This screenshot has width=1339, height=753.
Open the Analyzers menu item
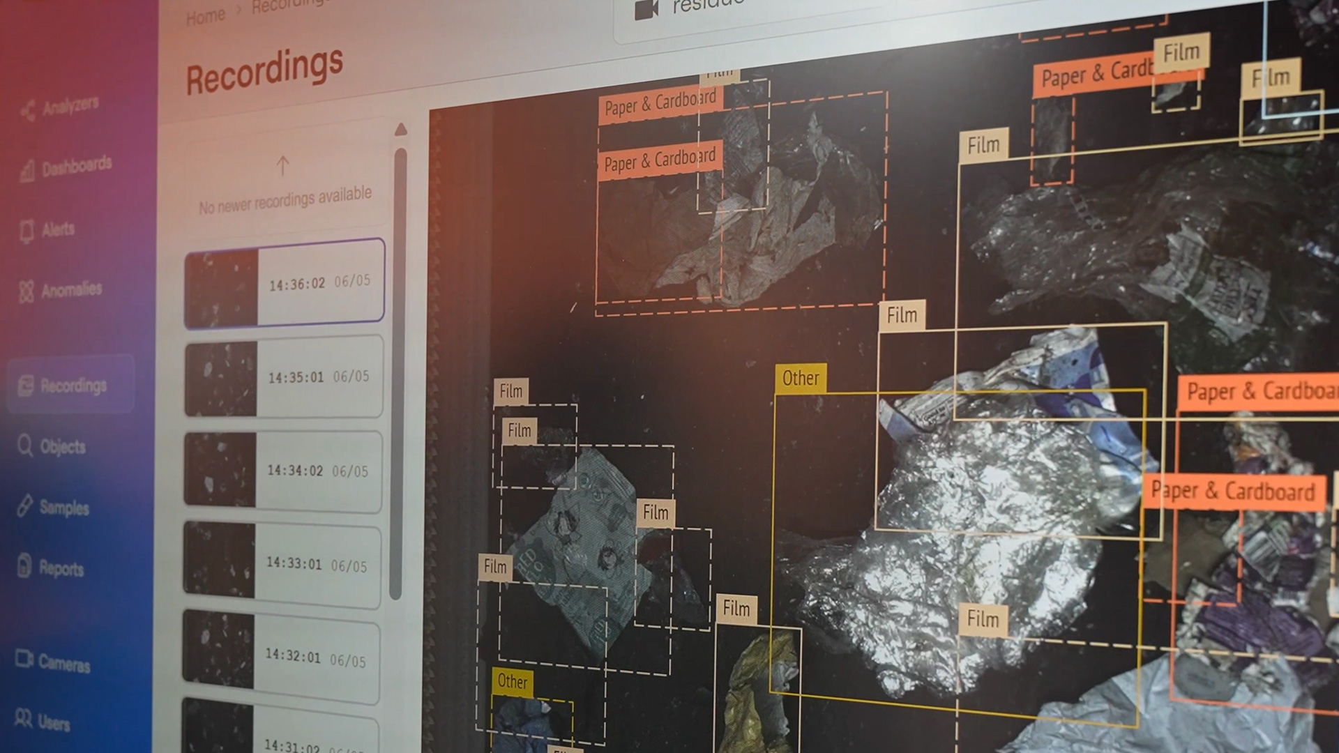[71, 106]
